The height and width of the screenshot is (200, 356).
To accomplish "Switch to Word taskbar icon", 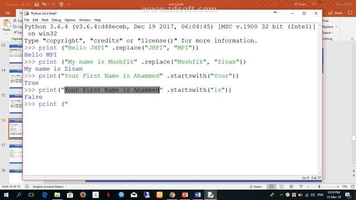I will point(198,195).
